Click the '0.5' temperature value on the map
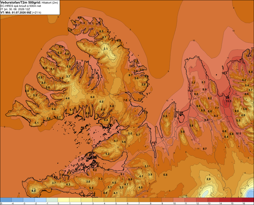254x205 pixels. tap(34, 191)
